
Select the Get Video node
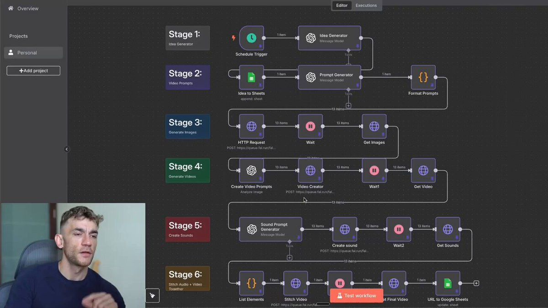pos(423,171)
